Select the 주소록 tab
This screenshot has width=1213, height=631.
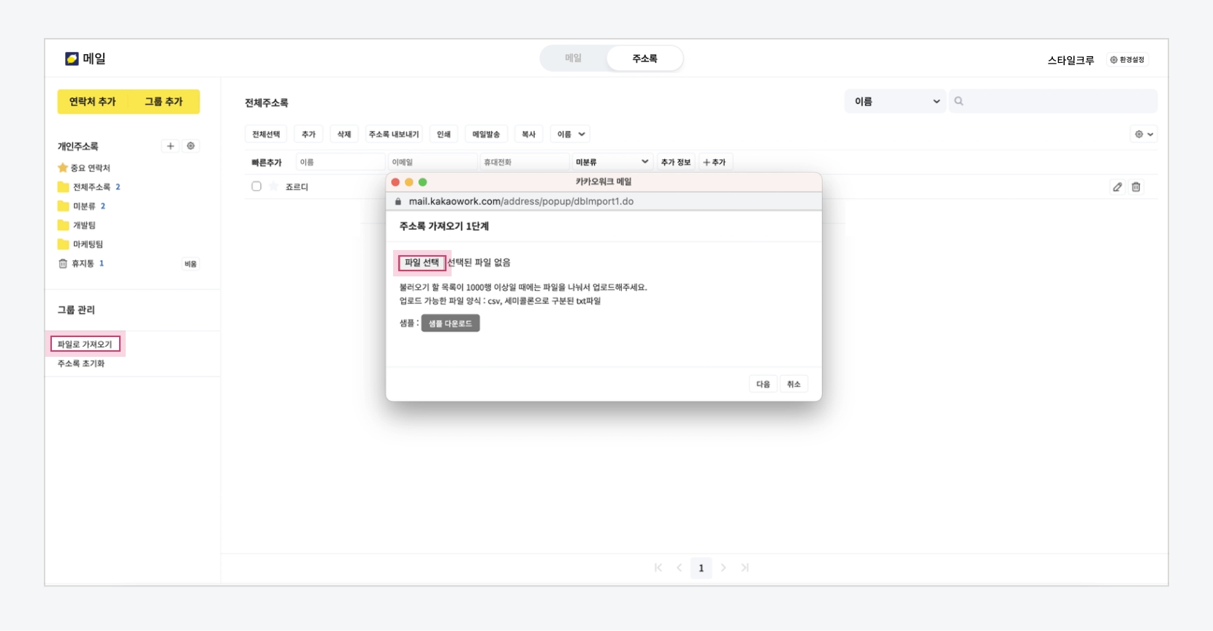(x=644, y=58)
